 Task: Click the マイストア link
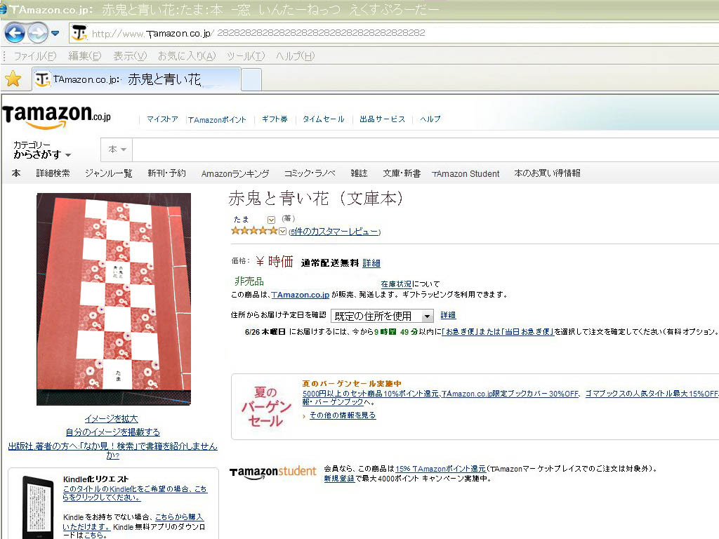point(162,119)
